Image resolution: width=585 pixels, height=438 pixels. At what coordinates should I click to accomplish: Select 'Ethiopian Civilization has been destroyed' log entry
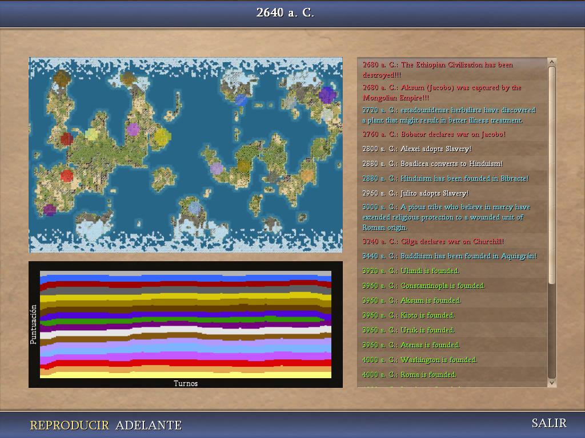coord(438,70)
